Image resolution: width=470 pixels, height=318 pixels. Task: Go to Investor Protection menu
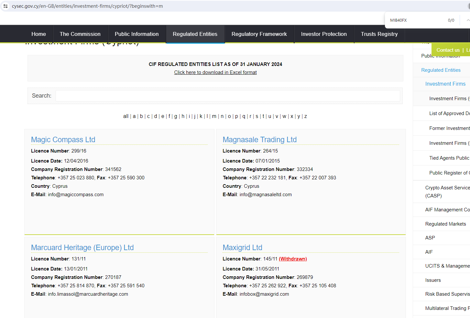point(323,34)
